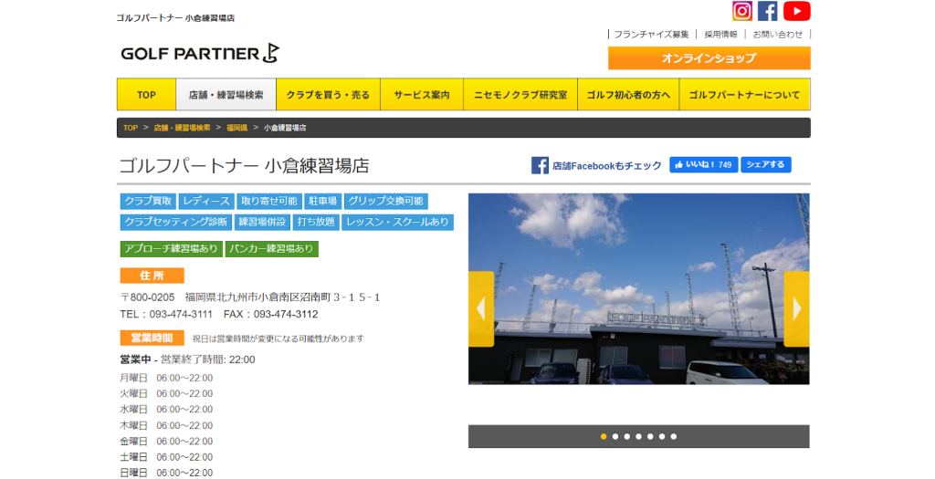The height and width of the screenshot is (479, 935).
Task: Click the 福岡県 breadcrumb link
Action: [x=236, y=128]
